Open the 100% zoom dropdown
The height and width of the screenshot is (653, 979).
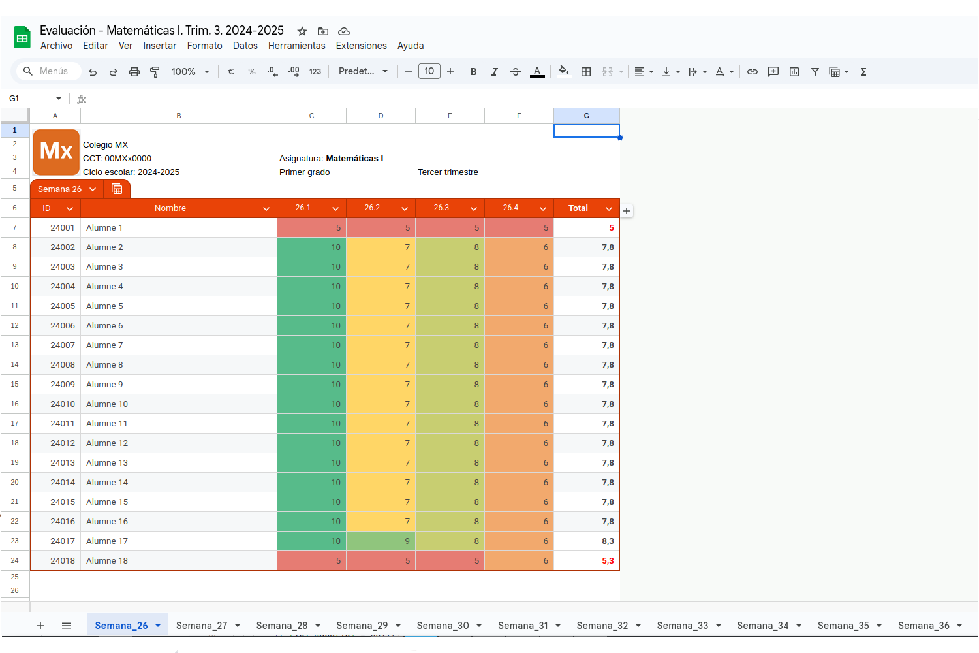(191, 72)
